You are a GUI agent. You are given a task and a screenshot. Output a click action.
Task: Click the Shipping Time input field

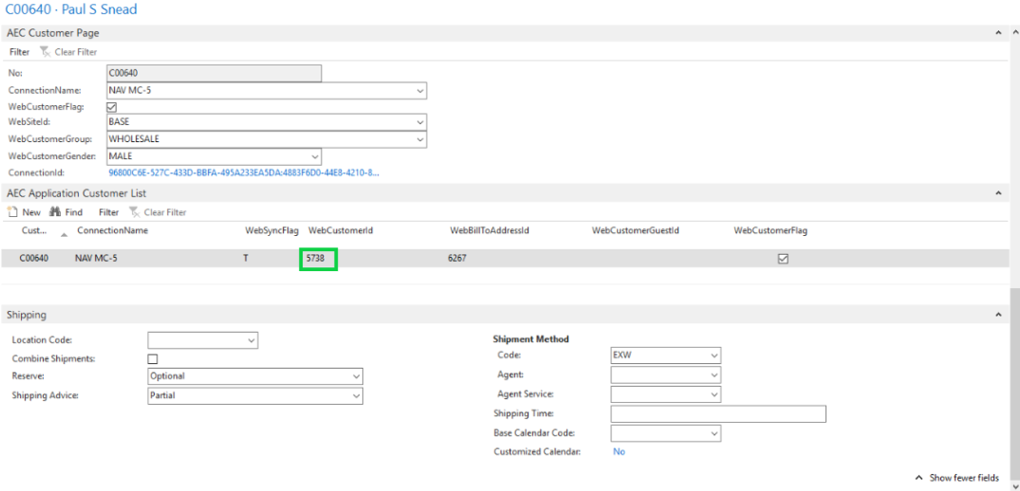718,413
